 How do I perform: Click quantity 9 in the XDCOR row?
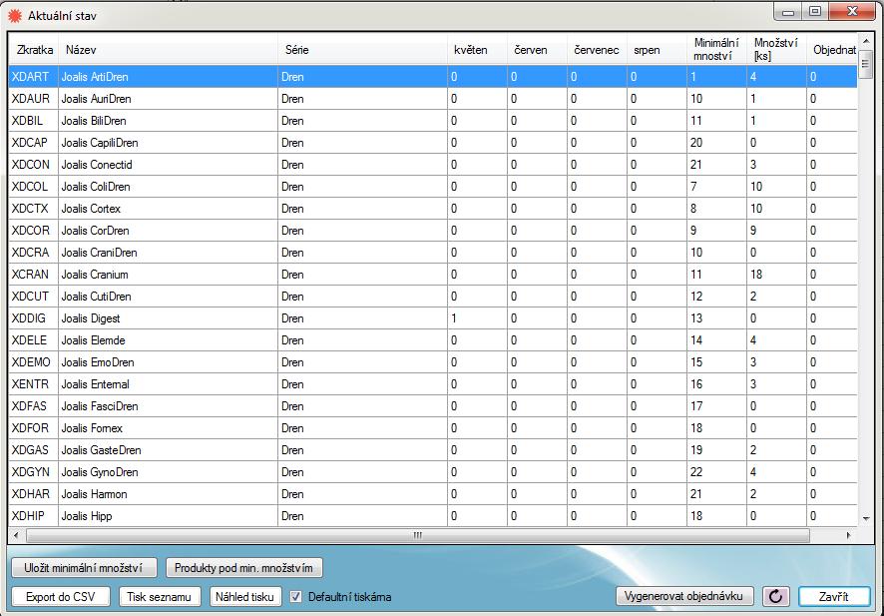click(x=776, y=231)
